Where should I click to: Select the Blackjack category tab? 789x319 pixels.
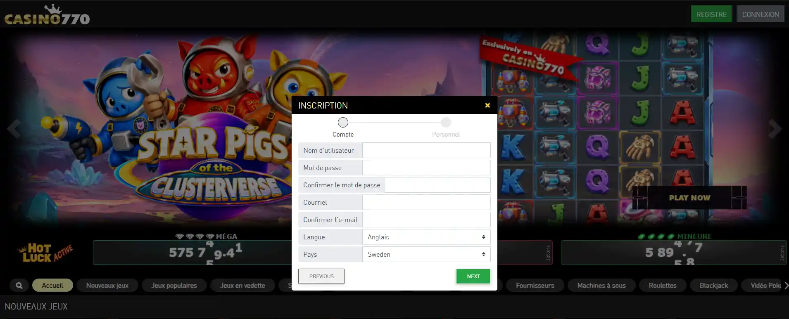[714, 285]
